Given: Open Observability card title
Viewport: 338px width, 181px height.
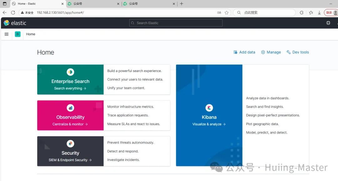Looking at the screenshot, I should (x=70, y=117).
